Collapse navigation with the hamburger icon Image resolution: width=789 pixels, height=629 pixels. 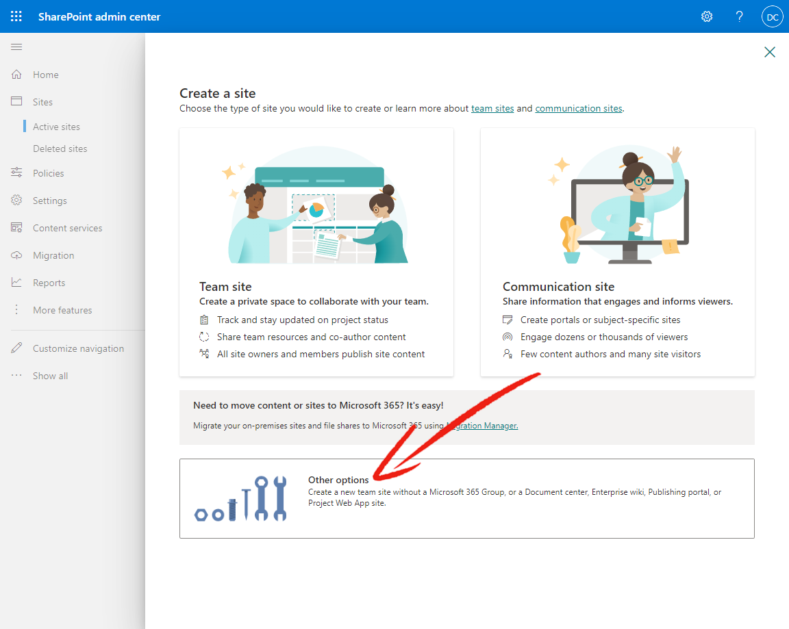tap(16, 47)
